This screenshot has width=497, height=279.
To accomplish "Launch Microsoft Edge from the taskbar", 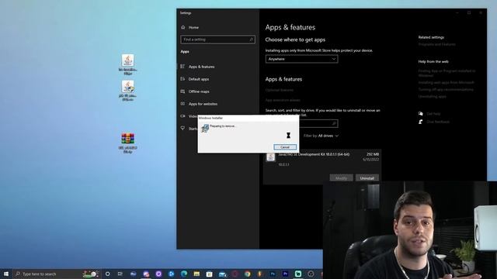I will pyautogui.click(x=184, y=274).
